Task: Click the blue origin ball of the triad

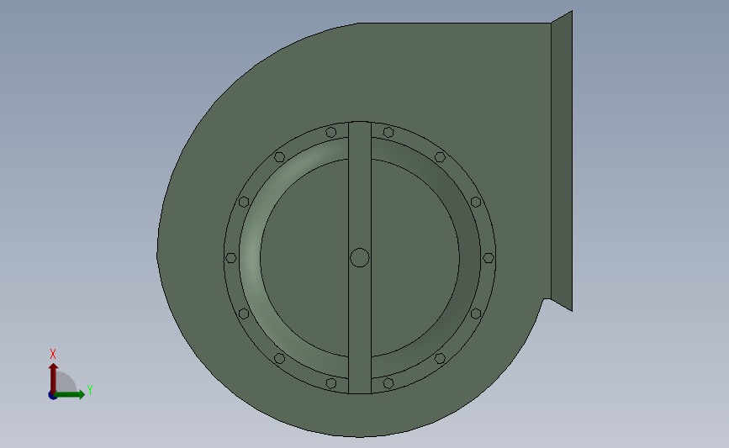Action: click(x=52, y=395)
